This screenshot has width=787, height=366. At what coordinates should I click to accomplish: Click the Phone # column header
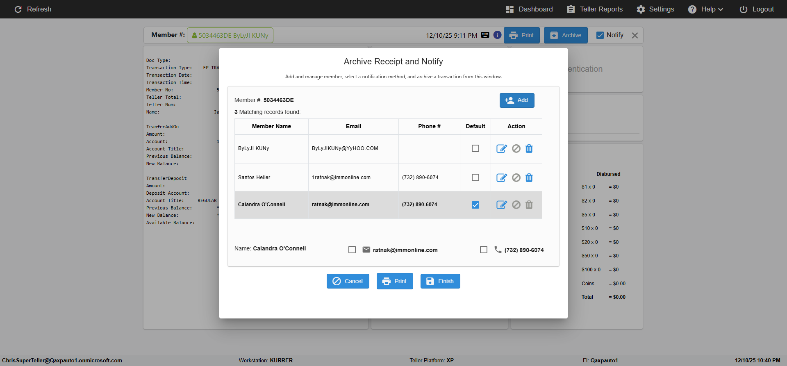click(429, 126)
